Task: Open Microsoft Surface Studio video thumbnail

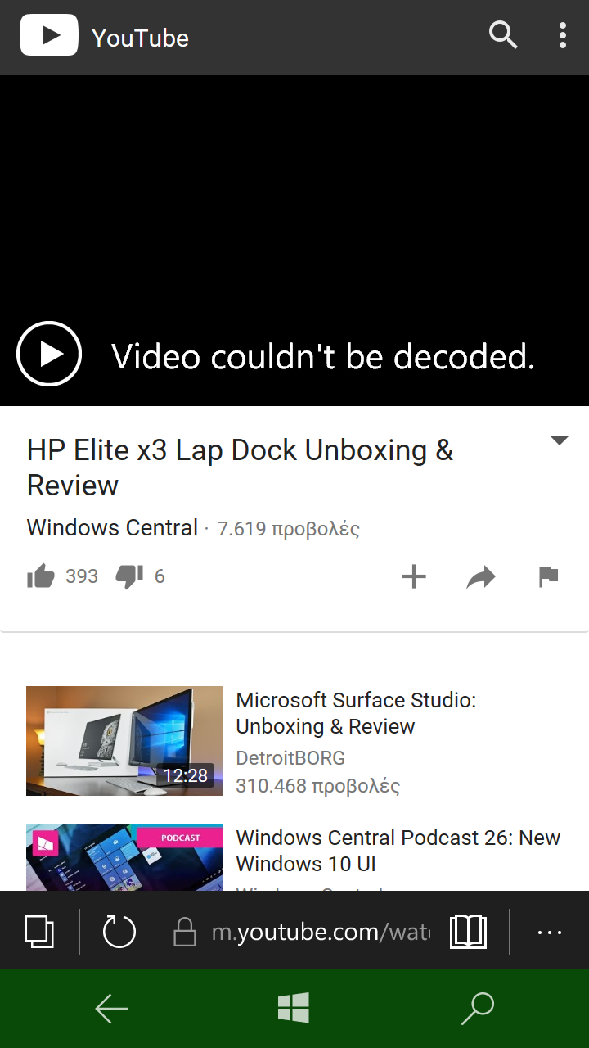Action: click(x=124, y=741)
